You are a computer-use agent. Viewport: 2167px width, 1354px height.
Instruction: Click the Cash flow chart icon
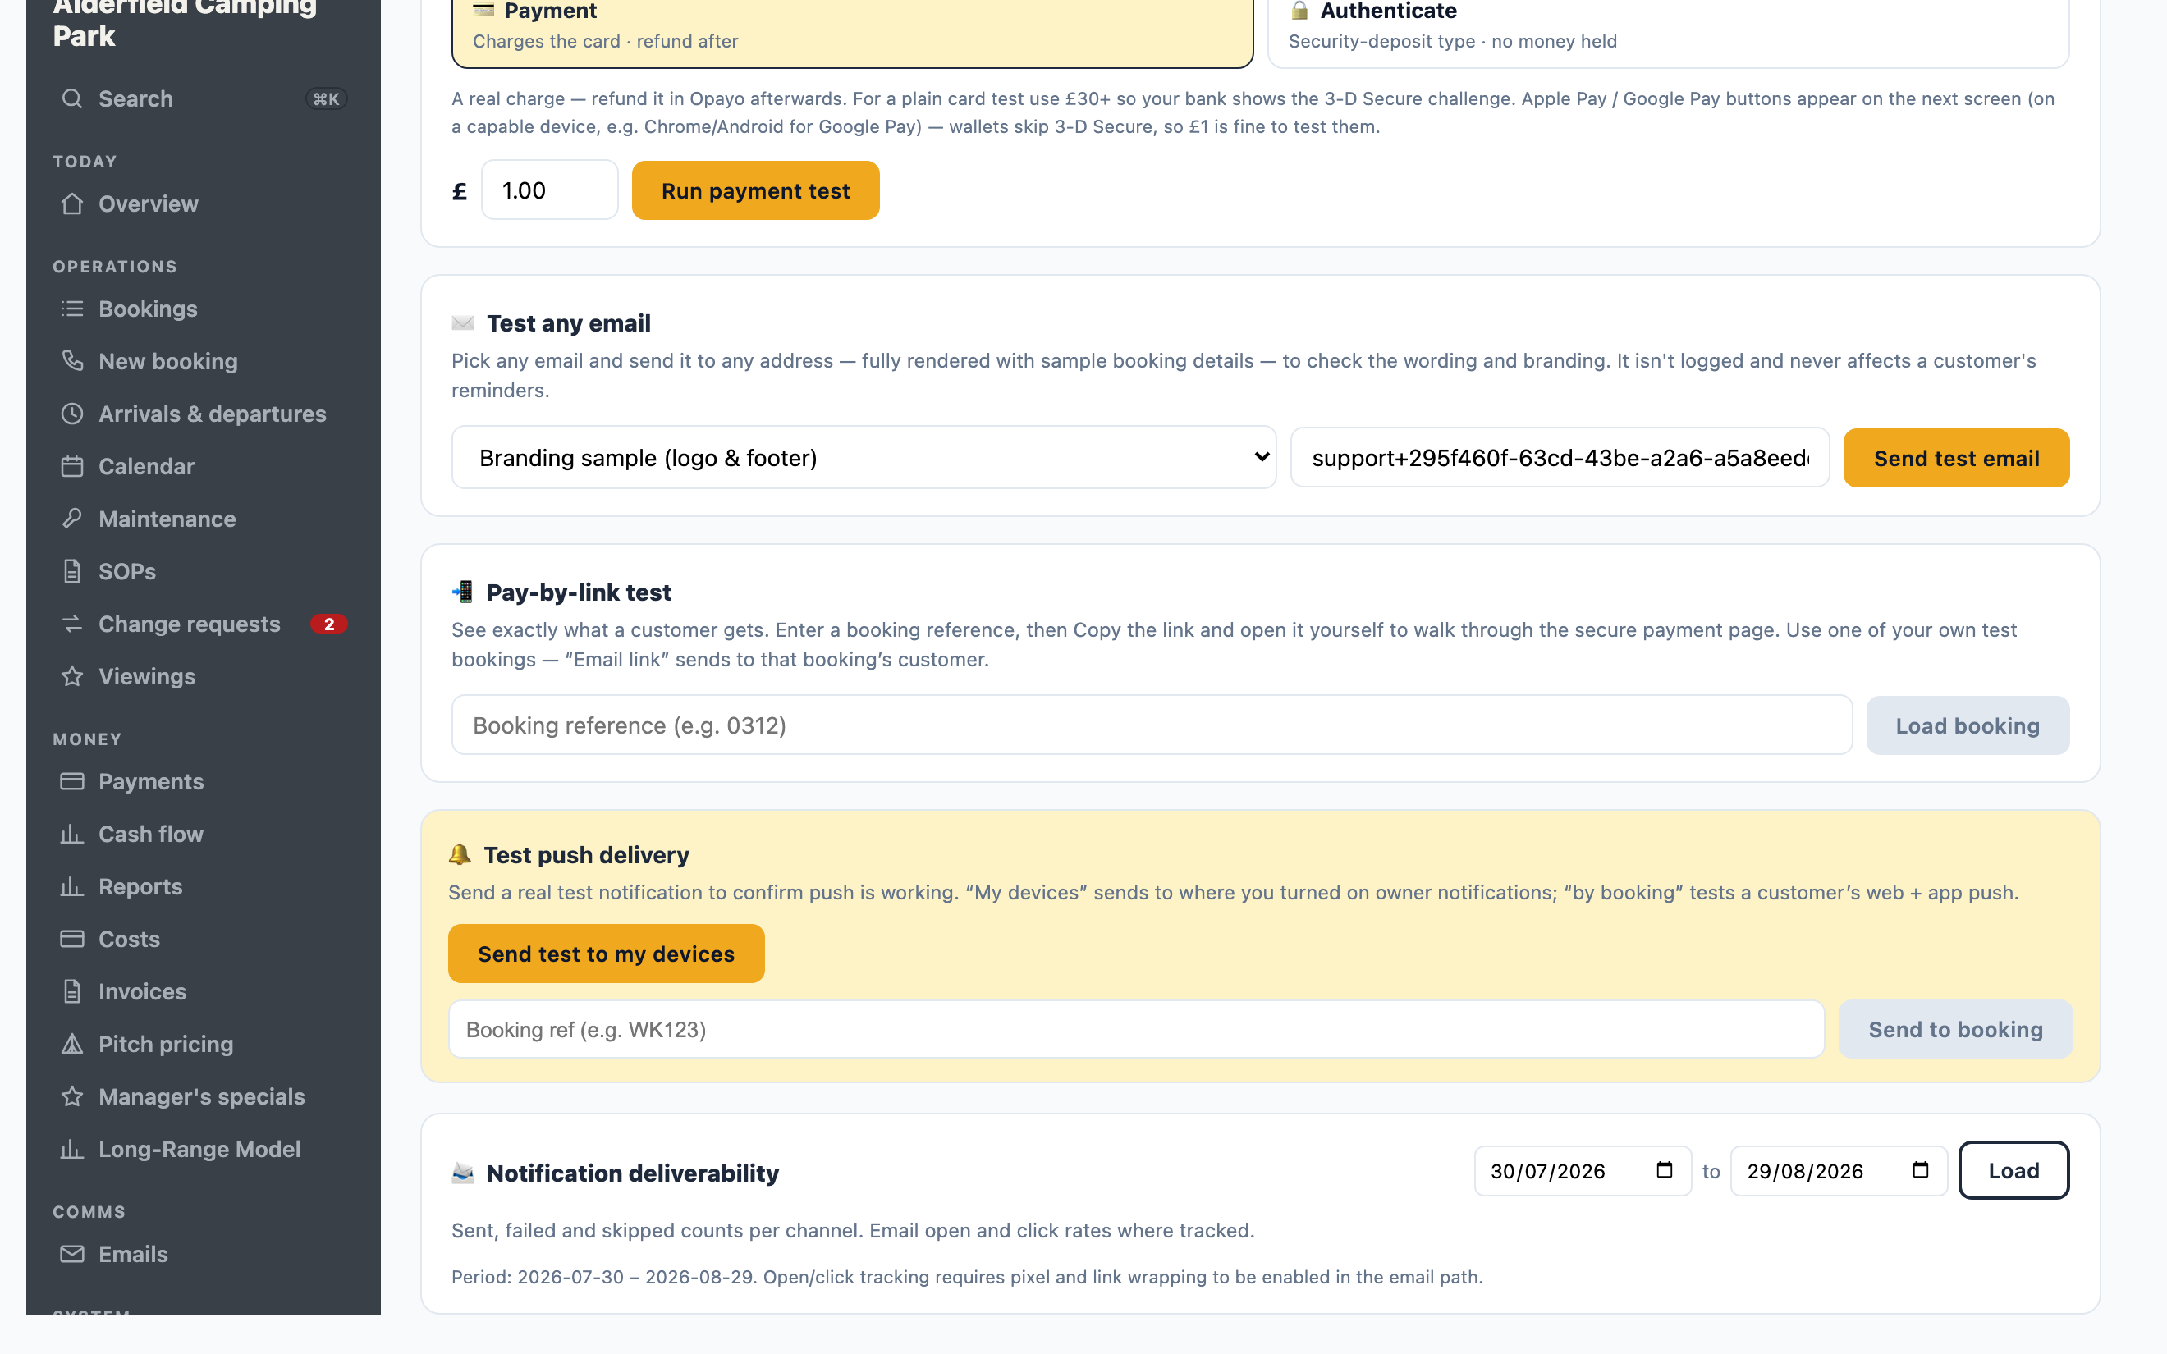(x=72, y=834)
